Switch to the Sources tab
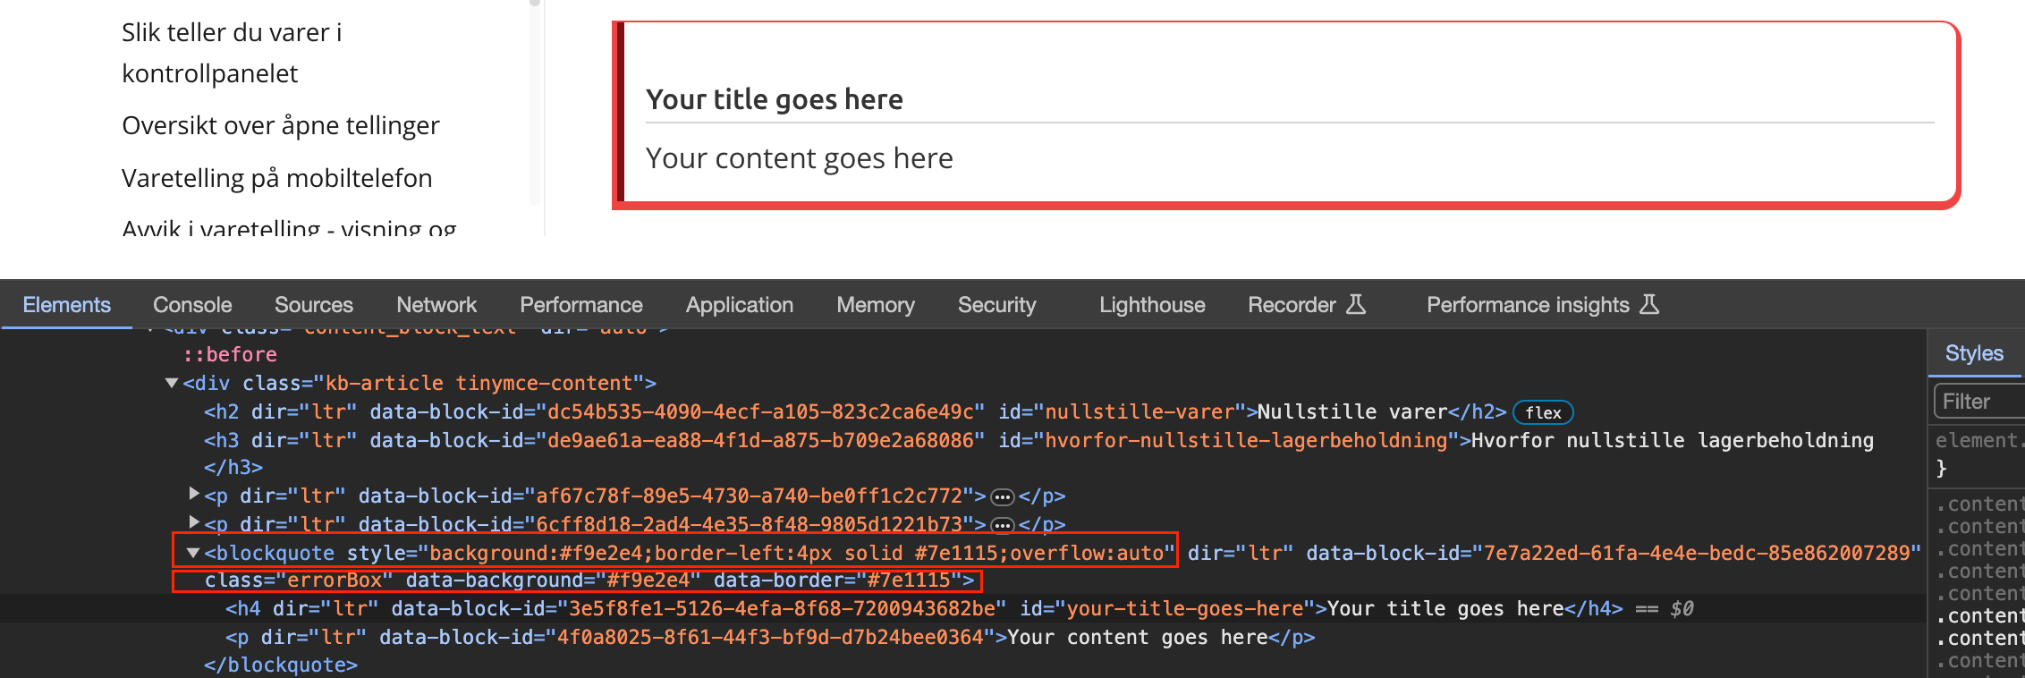The width and height of the screenshot is (2025, 678). point(313,305)
